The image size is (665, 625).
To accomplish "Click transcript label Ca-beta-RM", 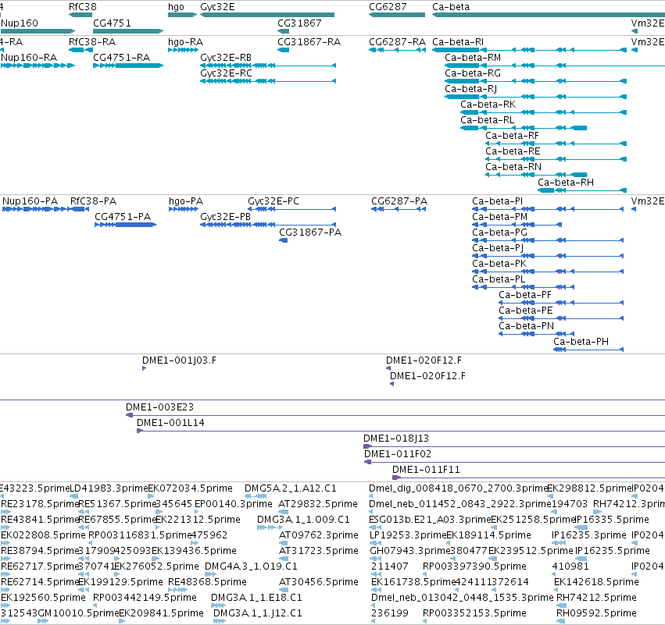I will coord(473,58).
